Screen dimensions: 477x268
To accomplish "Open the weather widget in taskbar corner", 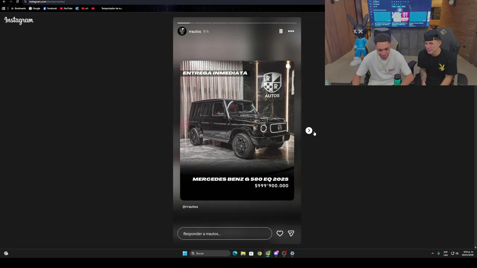I will pos(6,253).
